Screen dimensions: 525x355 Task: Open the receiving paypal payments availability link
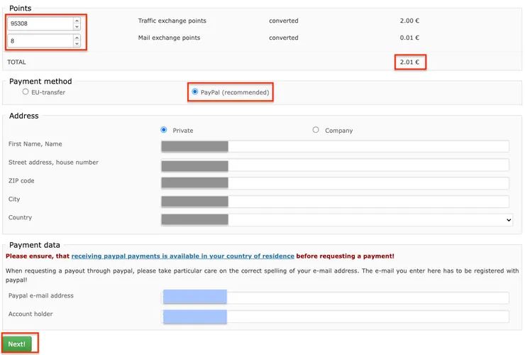pyautogui.click(x=183, y=256)
